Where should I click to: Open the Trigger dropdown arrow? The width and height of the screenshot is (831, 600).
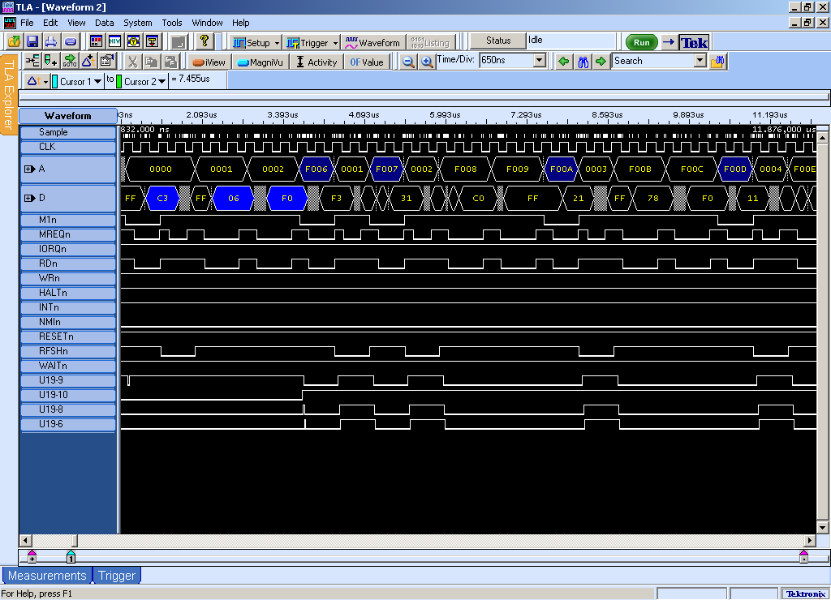[x=335, y=43]
